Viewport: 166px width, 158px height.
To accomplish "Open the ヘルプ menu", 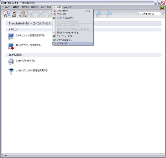I will click(x=67, y=7).
